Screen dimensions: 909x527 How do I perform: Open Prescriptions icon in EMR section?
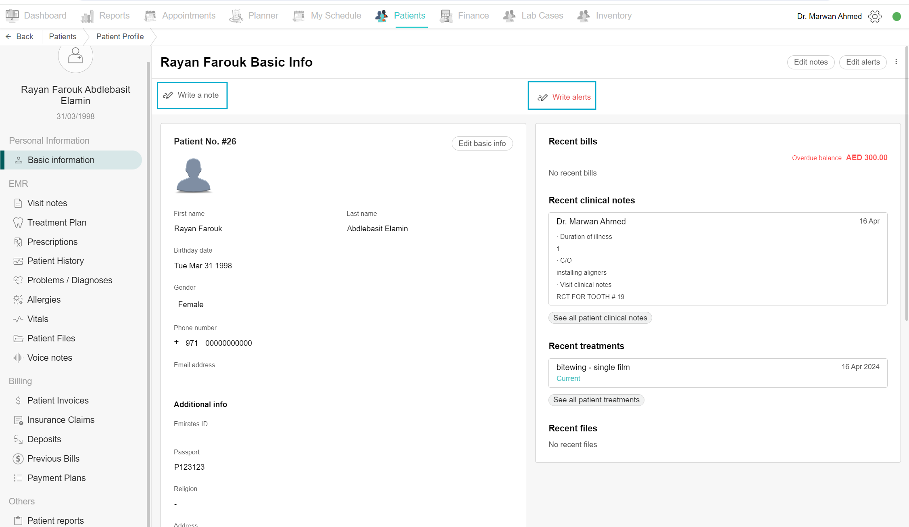point(18,242)
